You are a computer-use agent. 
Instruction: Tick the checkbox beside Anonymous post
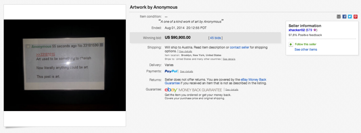click(28, 46)
